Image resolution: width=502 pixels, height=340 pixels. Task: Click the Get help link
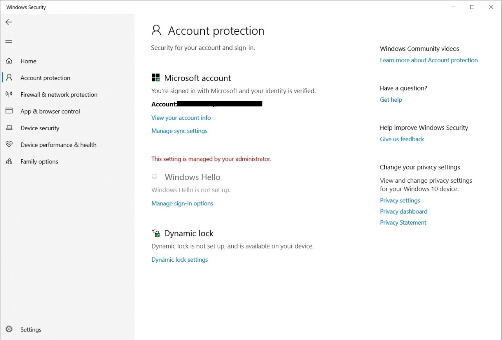[391, 100]
